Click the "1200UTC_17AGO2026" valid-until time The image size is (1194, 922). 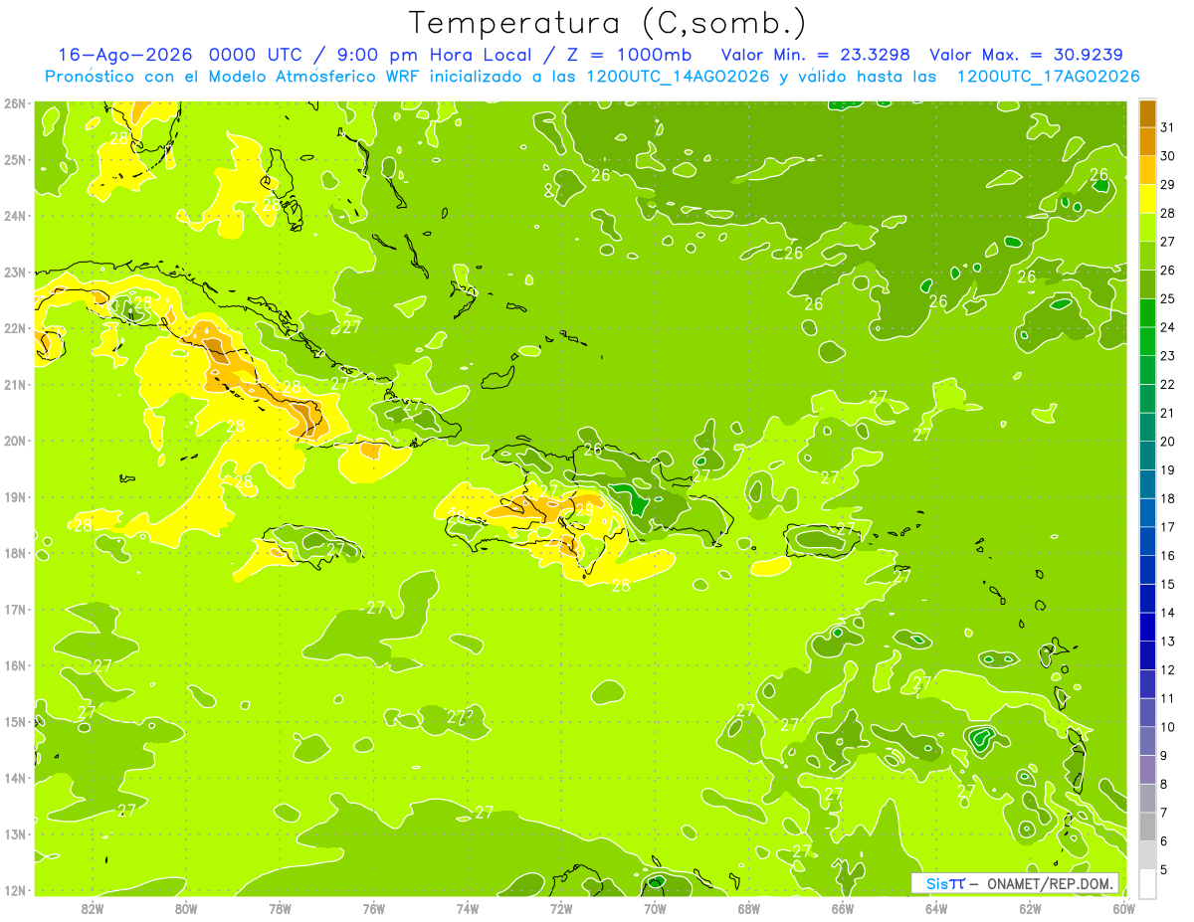click(1048, 77)
